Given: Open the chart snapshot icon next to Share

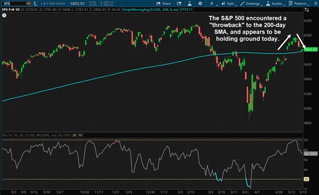Looking at the screenshot, I should [x=179, y=4].
